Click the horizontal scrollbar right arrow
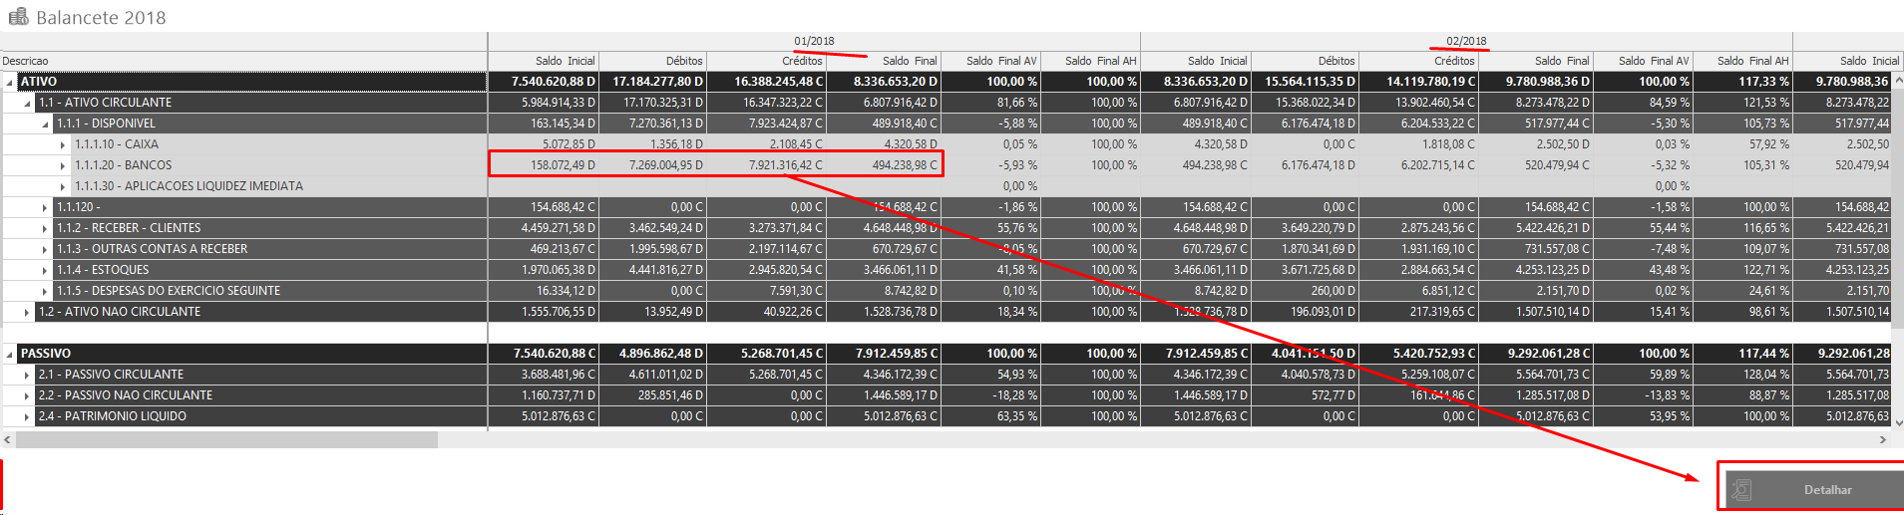 tap(1882, 439)
